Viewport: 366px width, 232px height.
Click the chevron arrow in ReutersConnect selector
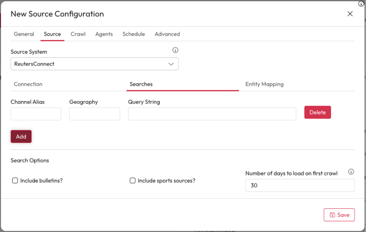coord(171,64)
